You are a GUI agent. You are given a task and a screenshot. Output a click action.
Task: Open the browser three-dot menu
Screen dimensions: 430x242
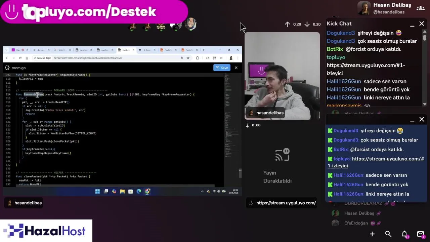click(237, 58)
